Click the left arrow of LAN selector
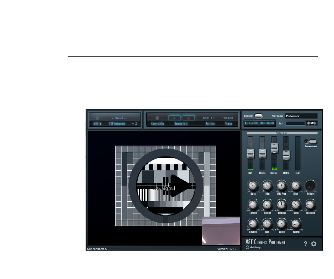The height and width of the screenshot is (279, 334). 308,123
